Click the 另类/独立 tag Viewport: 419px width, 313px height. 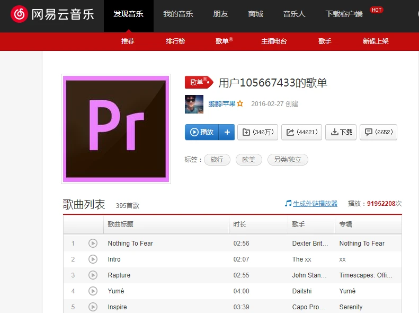(288, 160)
